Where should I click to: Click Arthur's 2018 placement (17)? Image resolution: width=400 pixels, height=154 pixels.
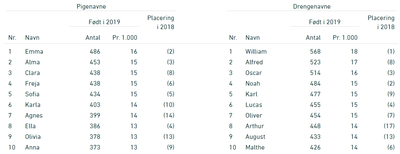click(389, 126)
